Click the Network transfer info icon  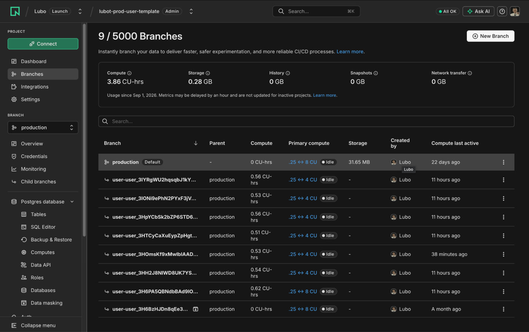pos(470,73)
